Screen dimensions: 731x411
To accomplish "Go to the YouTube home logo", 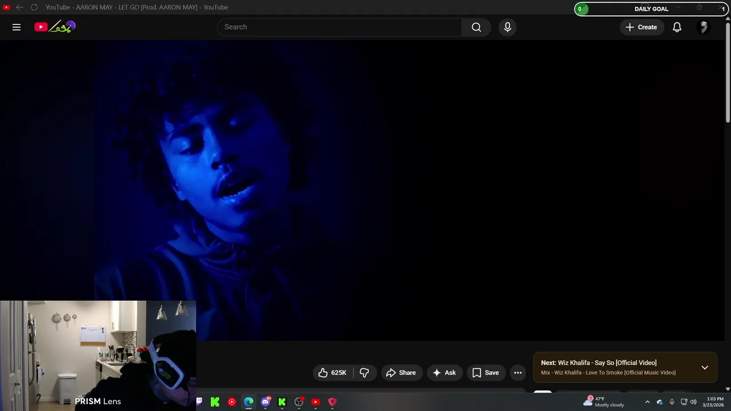I will [55, 27].
